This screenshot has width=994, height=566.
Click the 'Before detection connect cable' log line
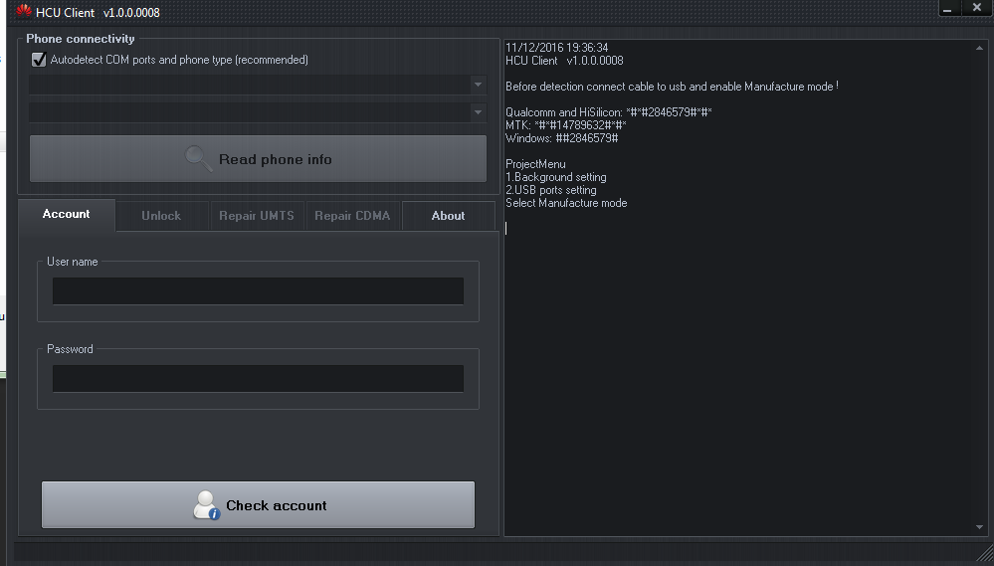[672, 87]
